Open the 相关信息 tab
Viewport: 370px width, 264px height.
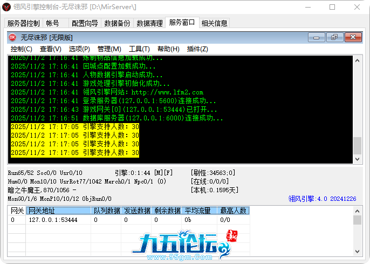(214, 23)
